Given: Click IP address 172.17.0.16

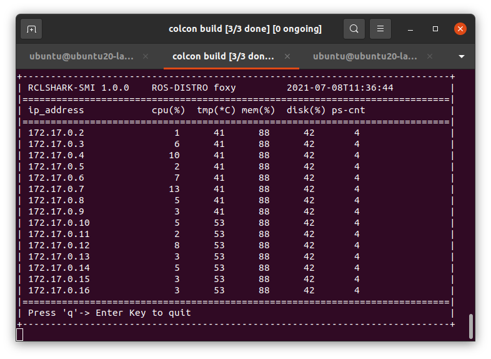Looking at the screenshot, I should tap(59, 291).
